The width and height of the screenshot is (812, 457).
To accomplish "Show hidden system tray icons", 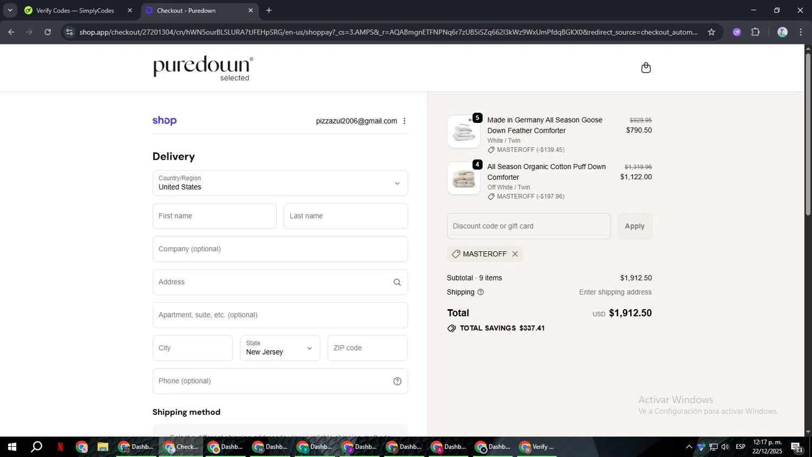I will click(x=689, y=447).
